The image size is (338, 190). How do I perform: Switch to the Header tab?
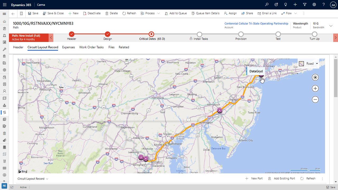[18, 47]
